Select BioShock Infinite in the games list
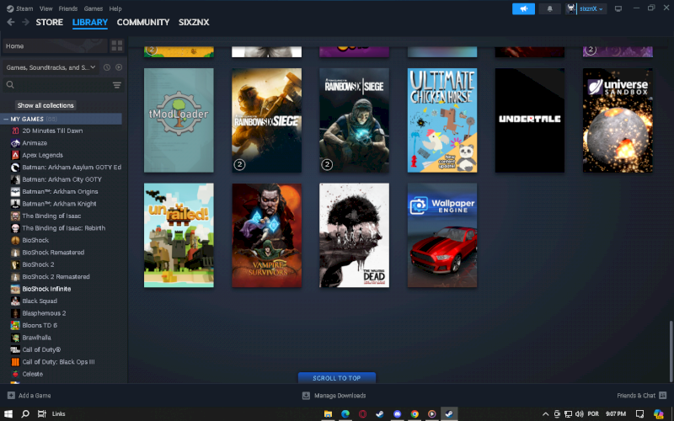 pyautogui.click(x=46, y=289)
